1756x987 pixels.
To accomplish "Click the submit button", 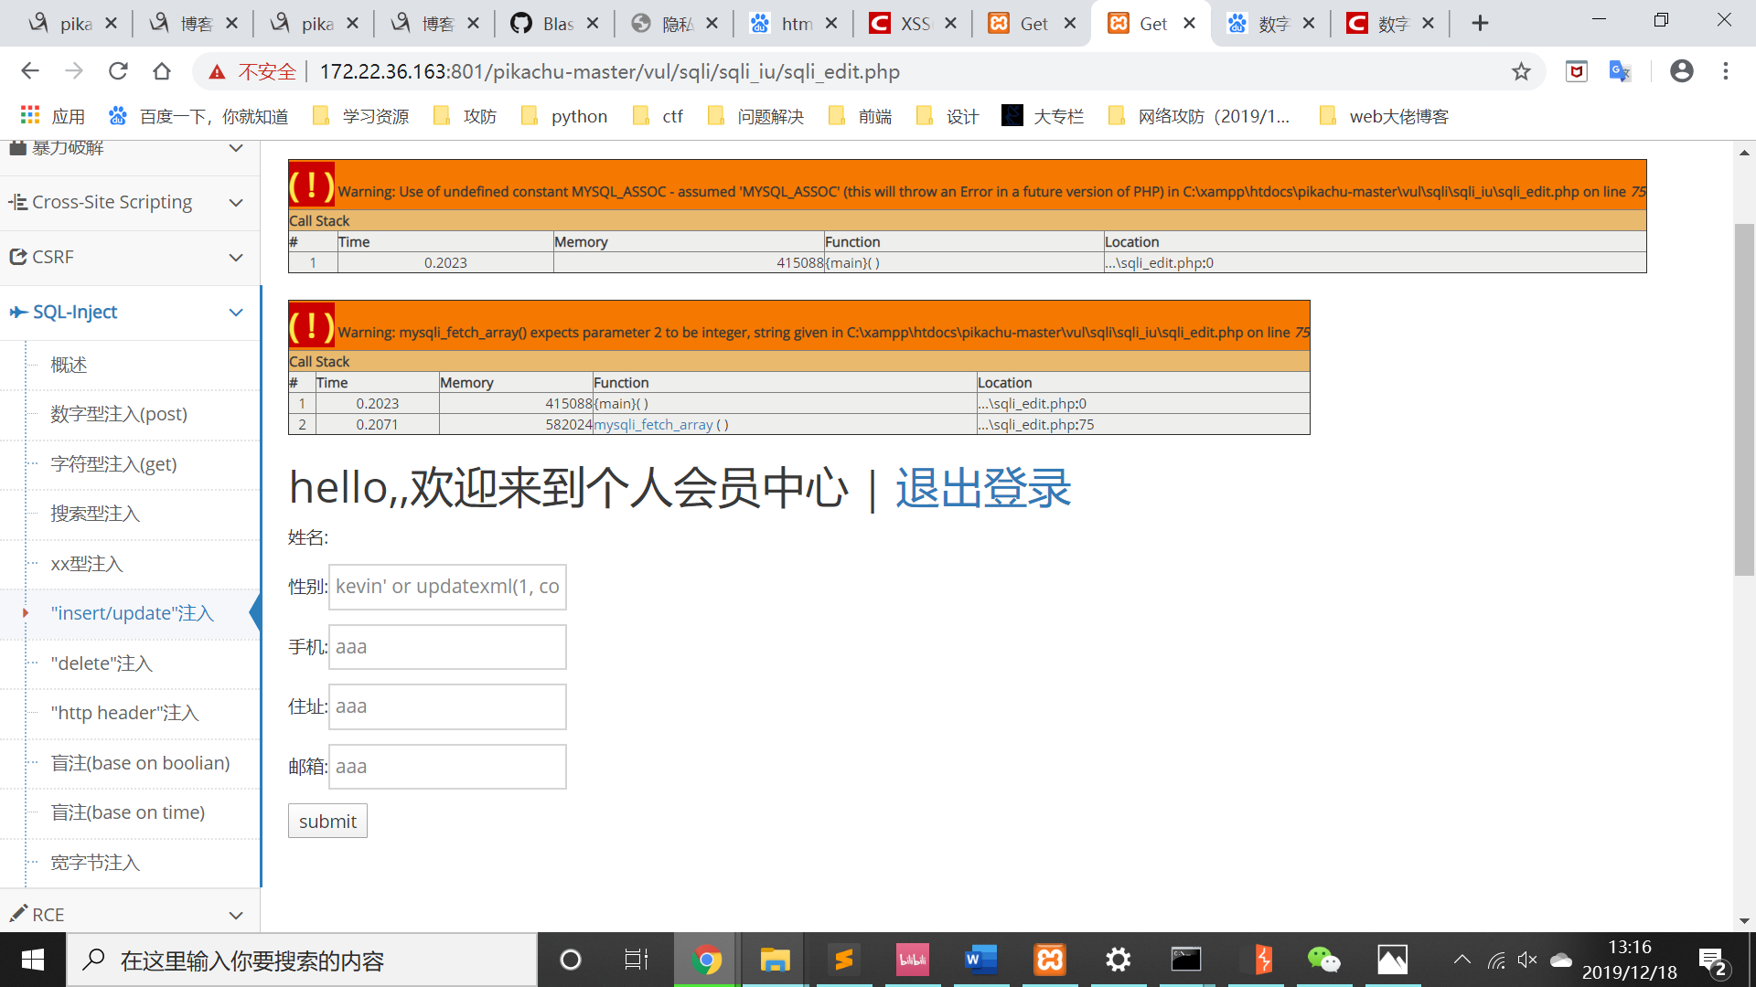I will pos(327,821).
